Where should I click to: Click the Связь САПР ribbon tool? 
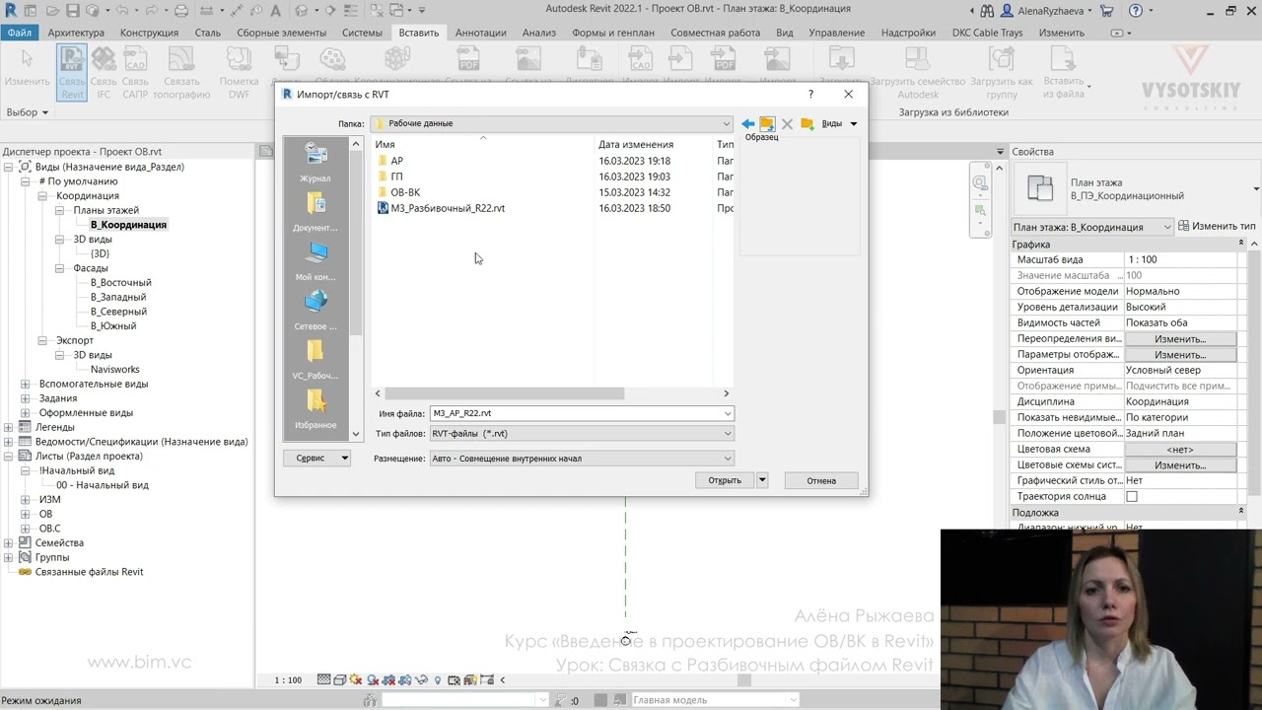135,73
